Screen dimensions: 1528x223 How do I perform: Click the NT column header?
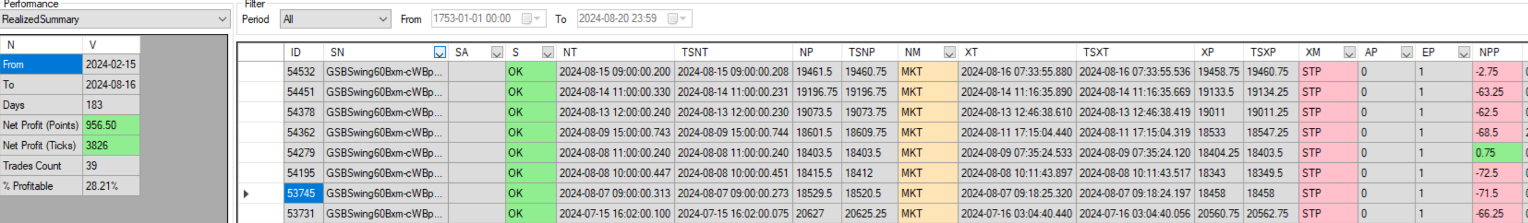point(615,52)
